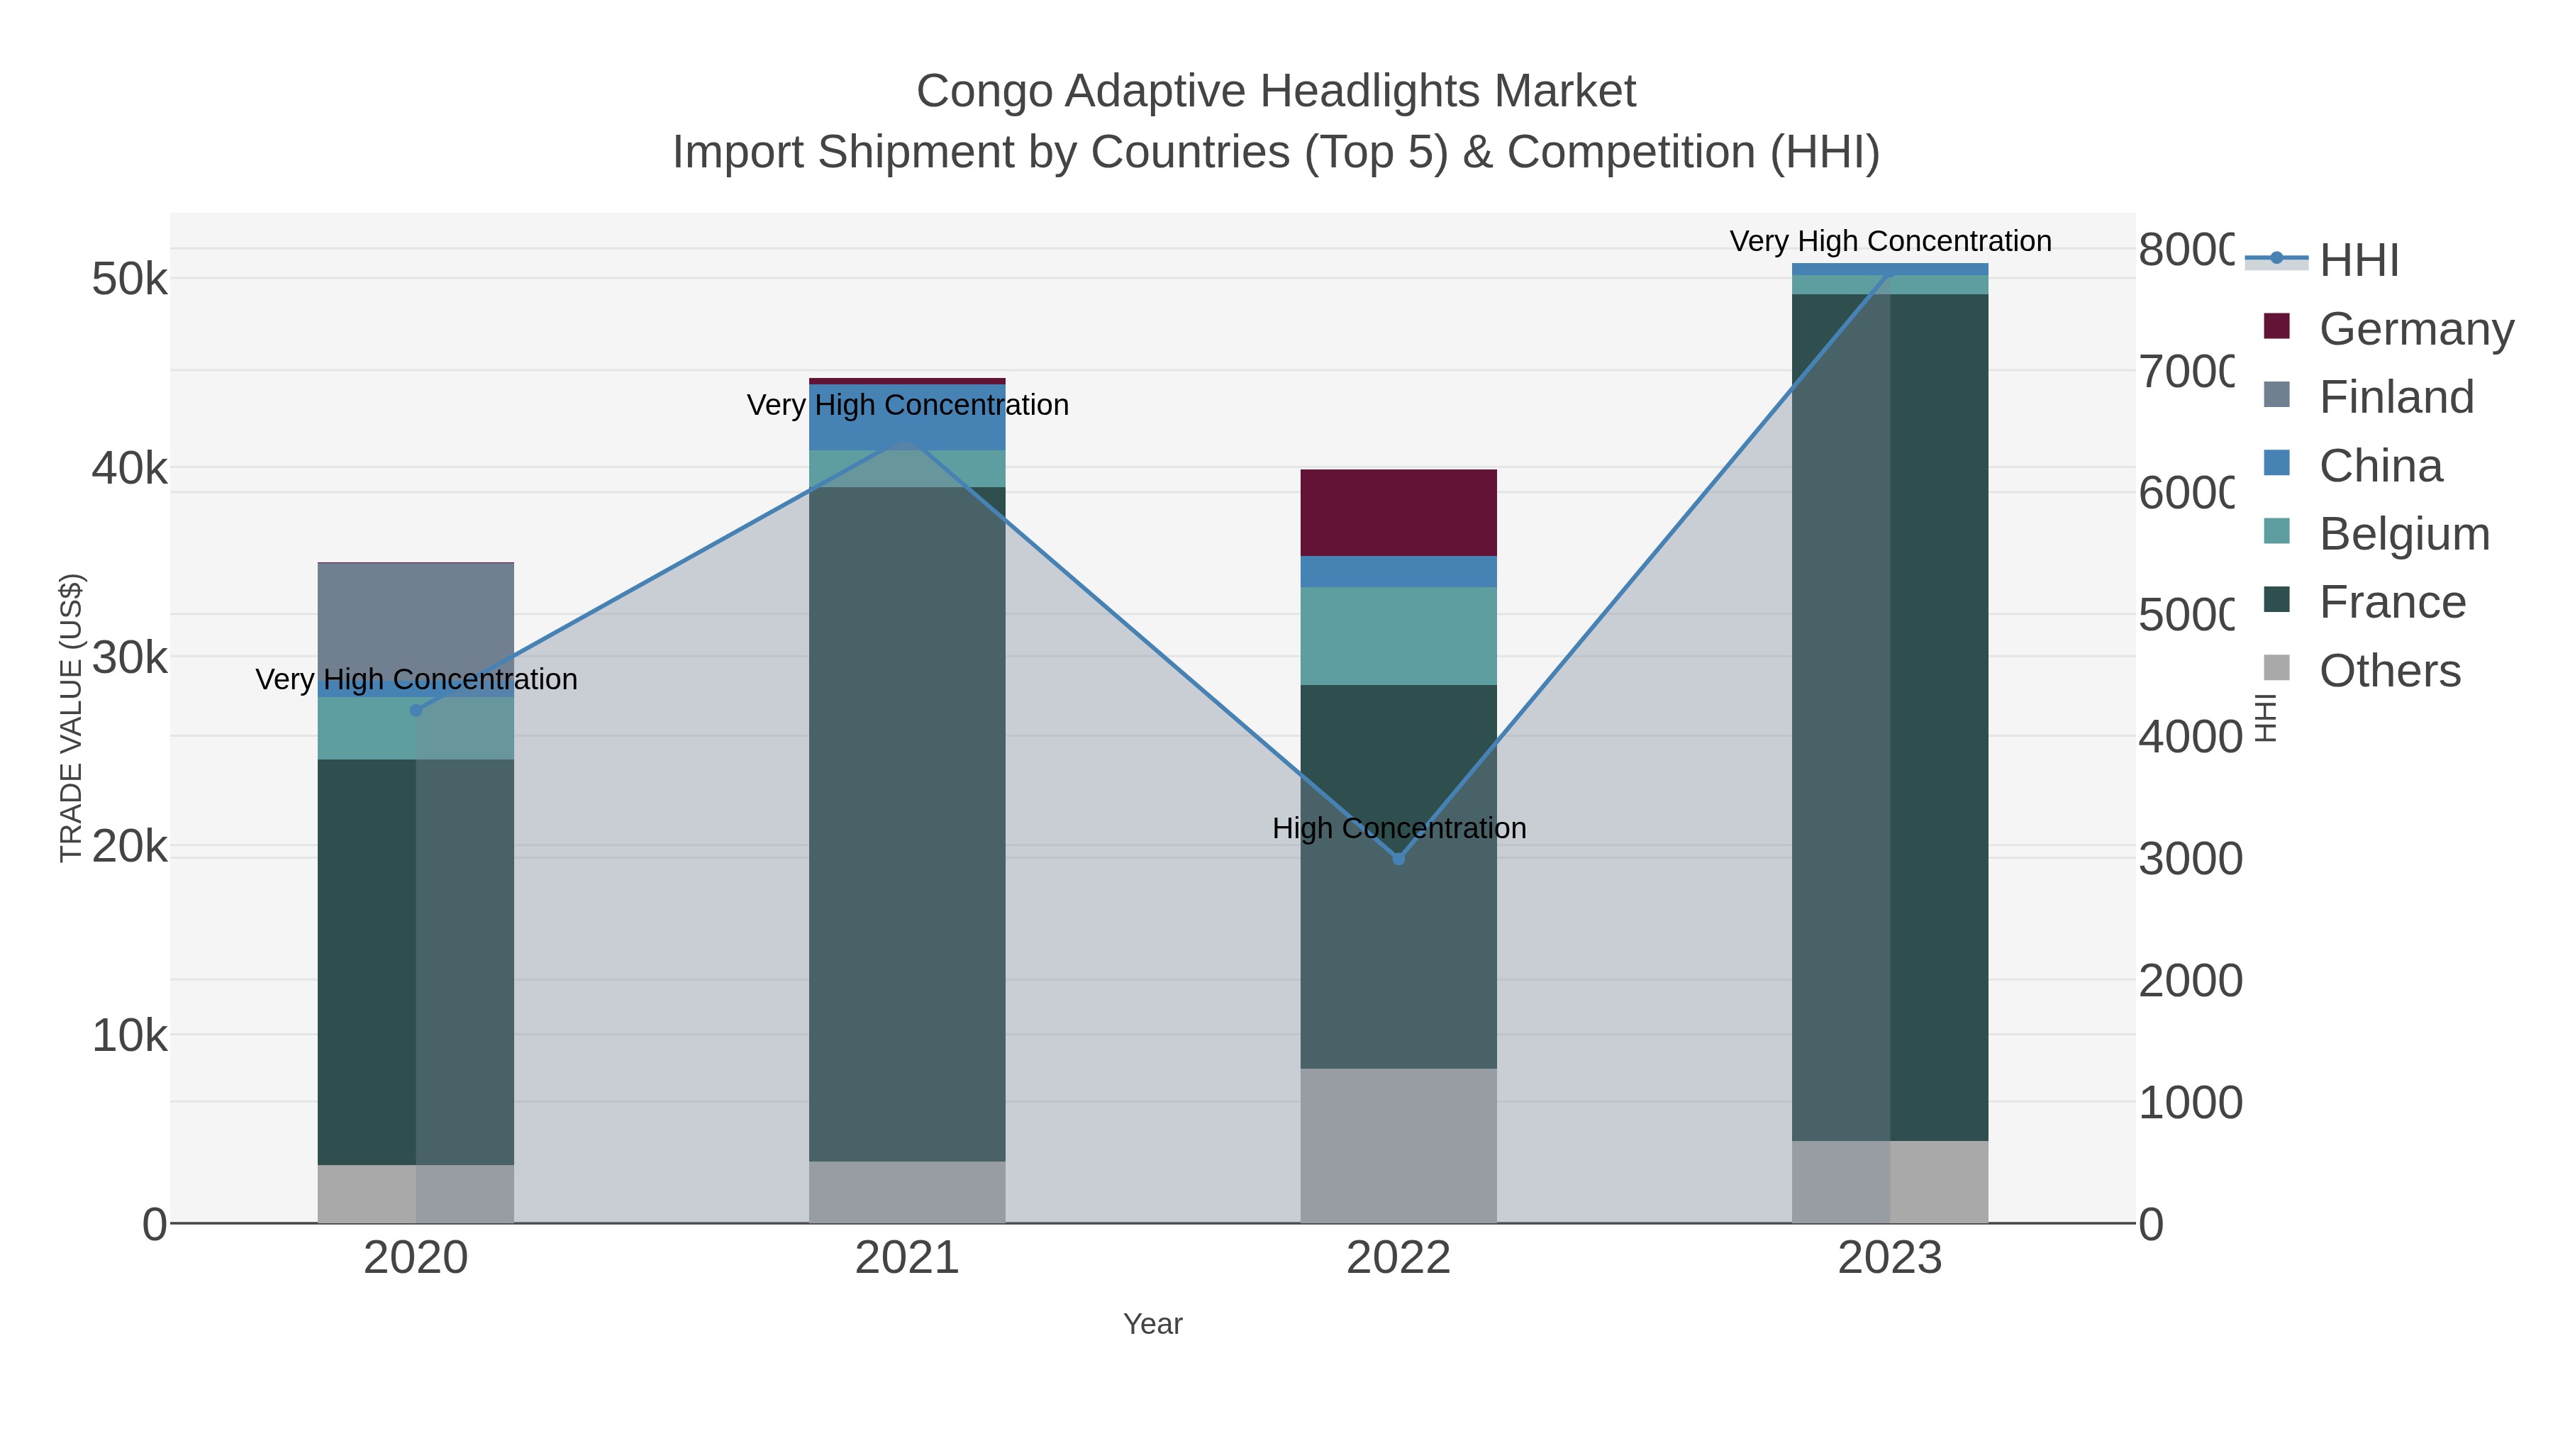Click the 3000 right HHI axis tick

pyautogui.click(x=2191, y=858)
